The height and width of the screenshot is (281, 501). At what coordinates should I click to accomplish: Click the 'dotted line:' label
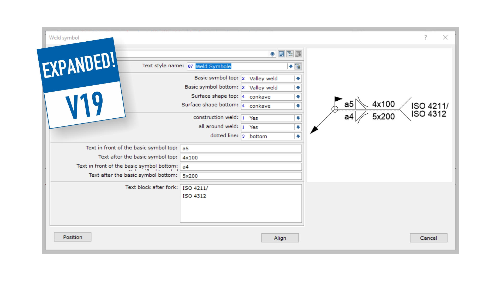coord(224,136)
